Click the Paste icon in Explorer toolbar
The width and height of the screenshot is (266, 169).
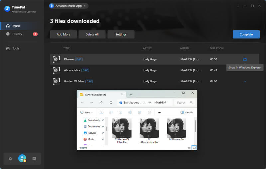(120, 112)
